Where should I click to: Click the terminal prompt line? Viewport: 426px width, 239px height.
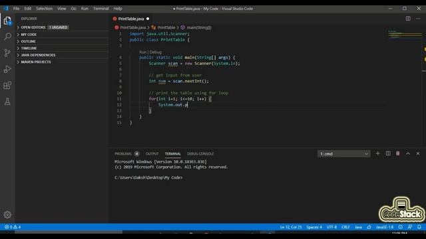[148, 177]
